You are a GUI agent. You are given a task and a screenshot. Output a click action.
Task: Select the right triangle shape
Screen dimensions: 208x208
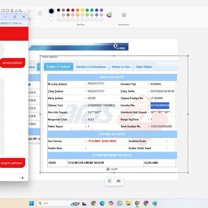point(20,11)
